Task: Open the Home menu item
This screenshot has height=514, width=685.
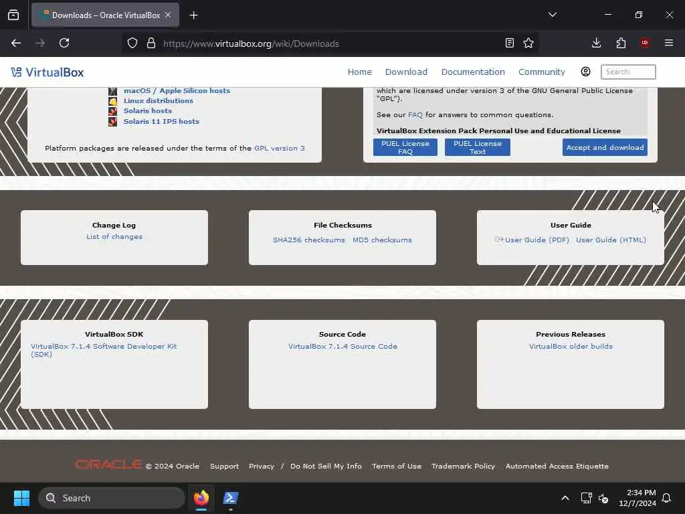Action: coord(359,72)
